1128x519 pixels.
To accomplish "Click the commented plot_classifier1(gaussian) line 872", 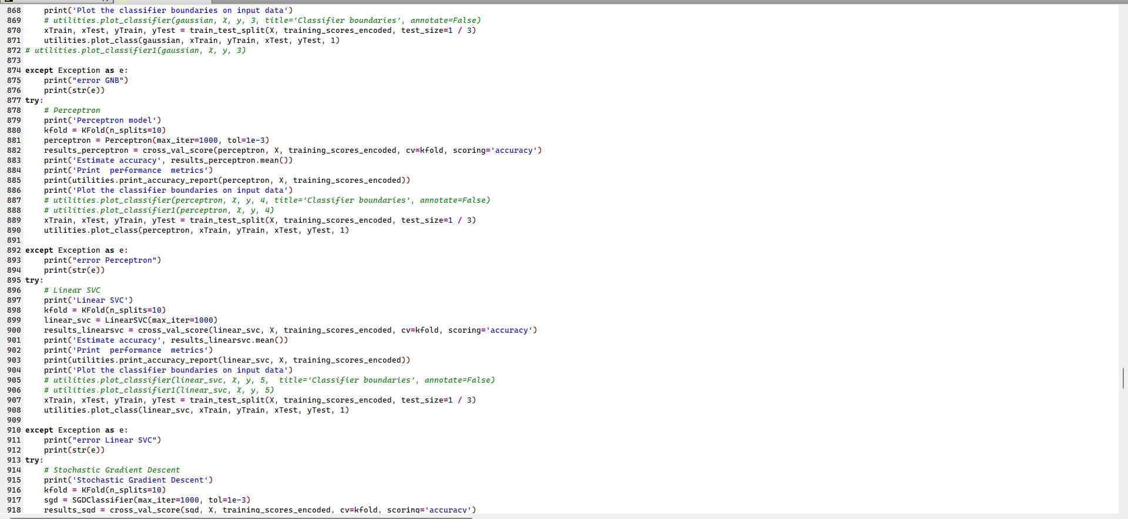I will pyautogui.click(x=136, y=51).
